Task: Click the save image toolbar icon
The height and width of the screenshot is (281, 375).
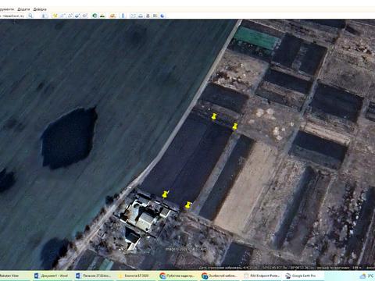Action: point(148,16)
